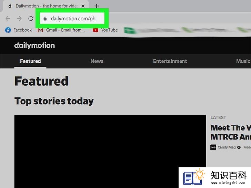The height and width of the screenshot is (188, 251).
Task: Switch to the News tab
Action: pos(97,61)
